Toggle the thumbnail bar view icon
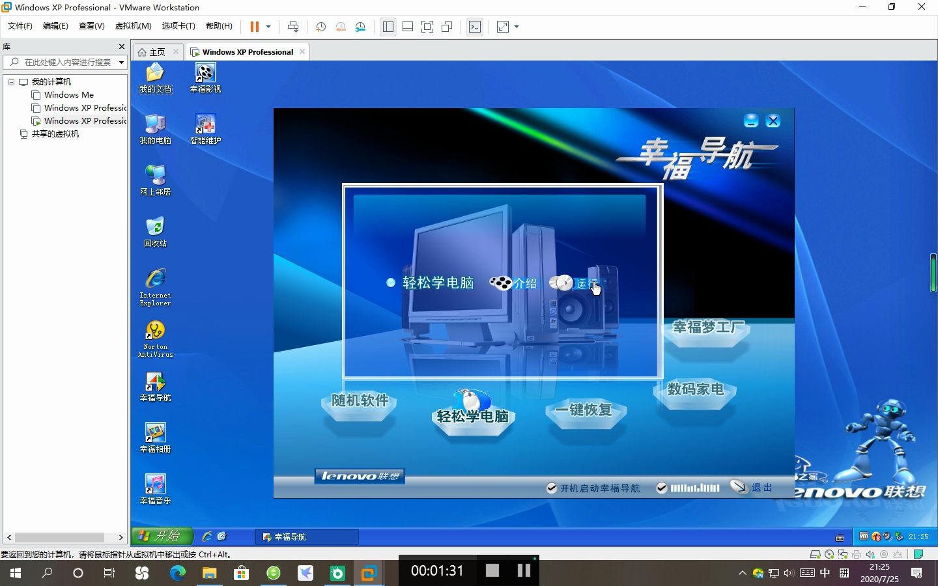The height and width of the screenshot is (586, 938). (408, 27)
